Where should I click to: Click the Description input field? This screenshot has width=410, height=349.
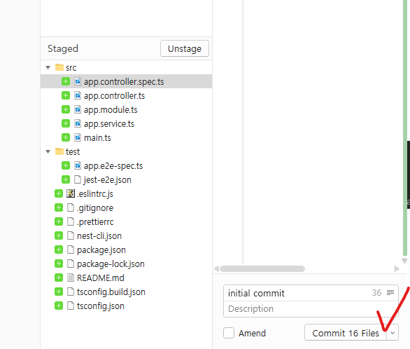pyautogui.click(x=311, y=309)
